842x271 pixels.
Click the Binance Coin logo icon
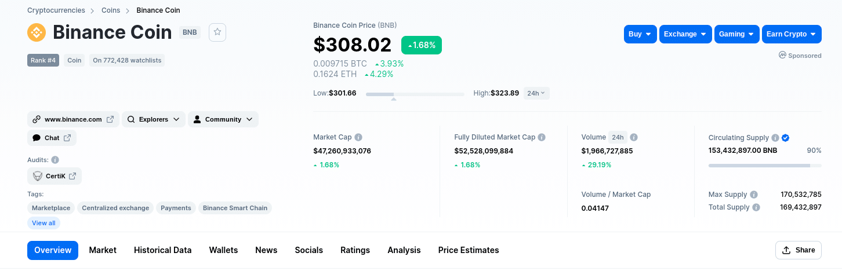[37, 32]
